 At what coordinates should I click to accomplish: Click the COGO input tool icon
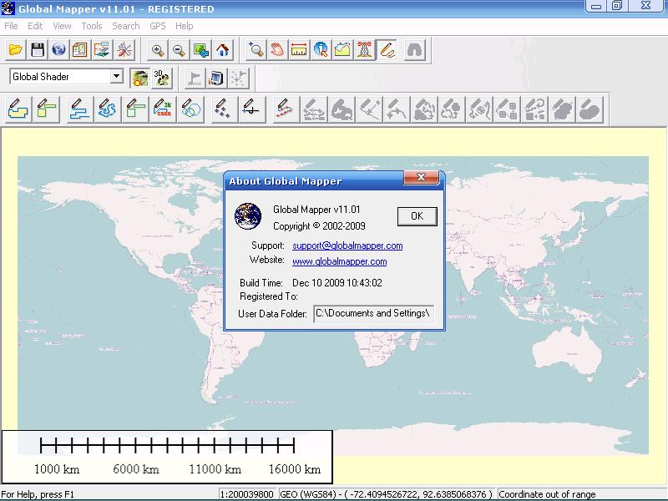[163, 109]
